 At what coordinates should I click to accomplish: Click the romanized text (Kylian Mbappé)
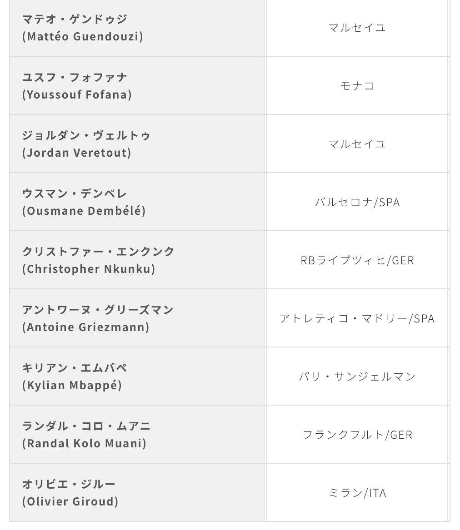(x=72, y=386)
